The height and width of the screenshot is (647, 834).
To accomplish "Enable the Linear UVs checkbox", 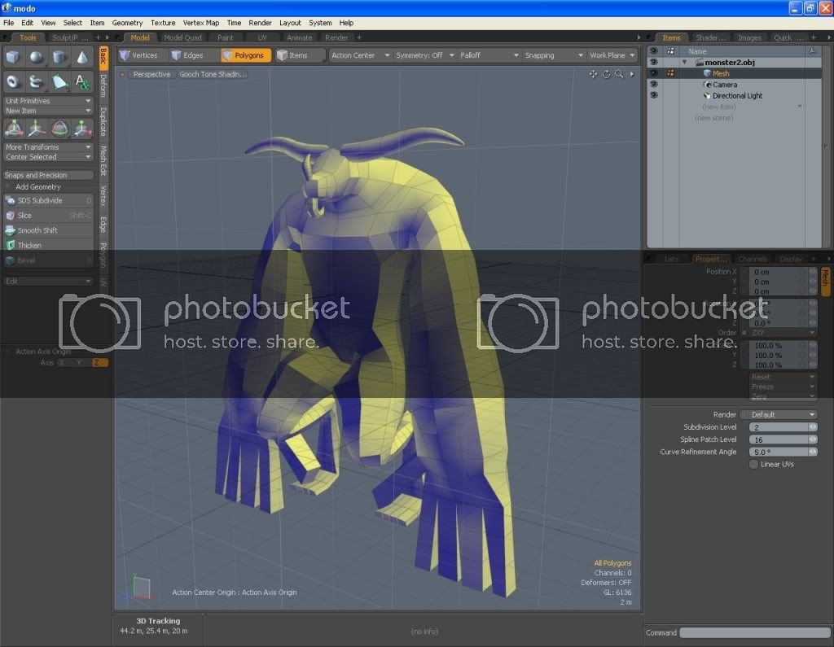I will click(753, 464).
